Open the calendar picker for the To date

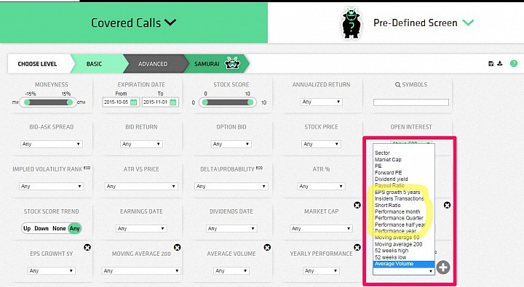point(172,102)
